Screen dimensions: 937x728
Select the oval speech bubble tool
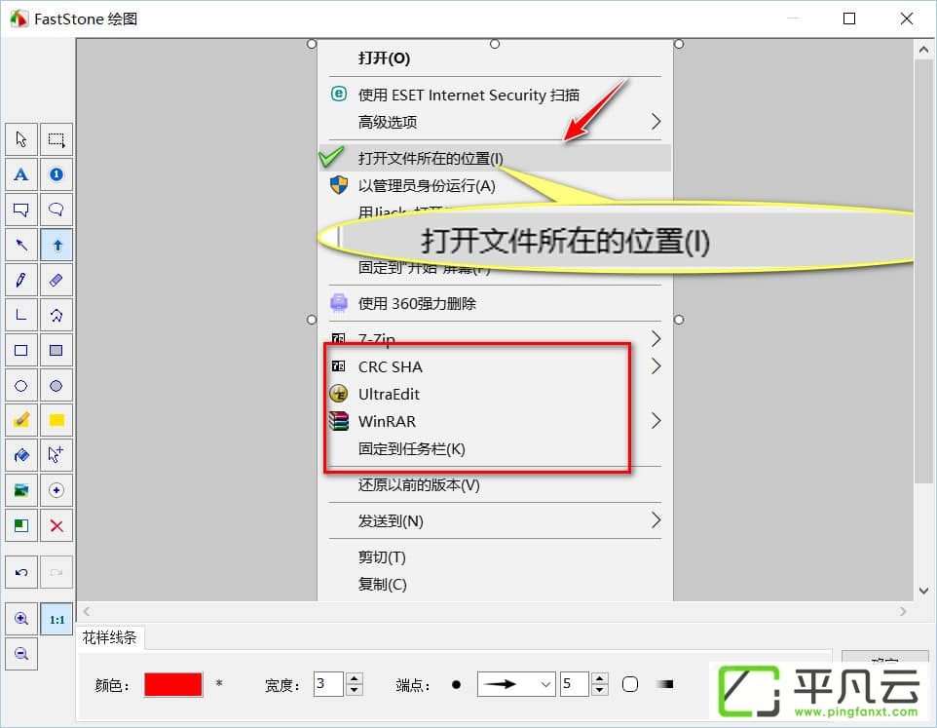click(56, 210)
